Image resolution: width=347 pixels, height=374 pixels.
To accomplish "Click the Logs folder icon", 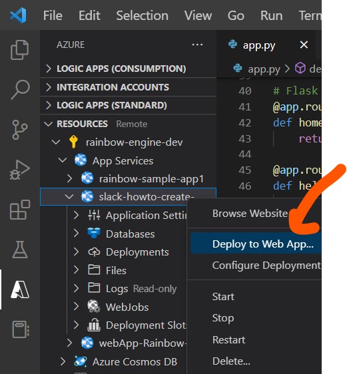I will (x=94, y=287).
